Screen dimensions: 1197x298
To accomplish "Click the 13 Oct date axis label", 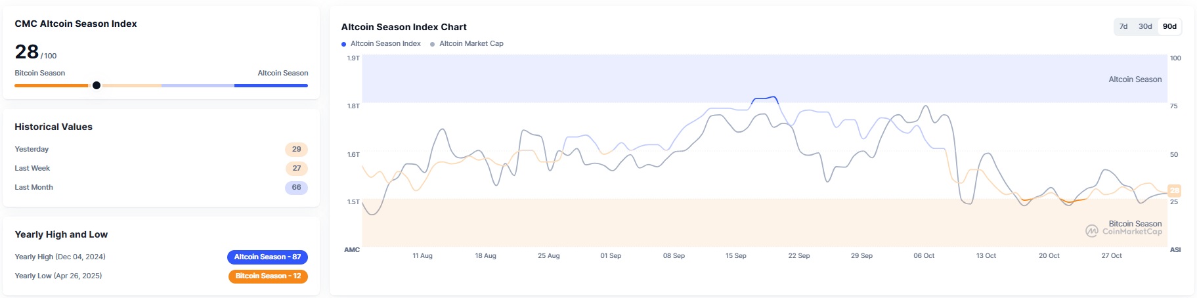I will tap(986, 255).
